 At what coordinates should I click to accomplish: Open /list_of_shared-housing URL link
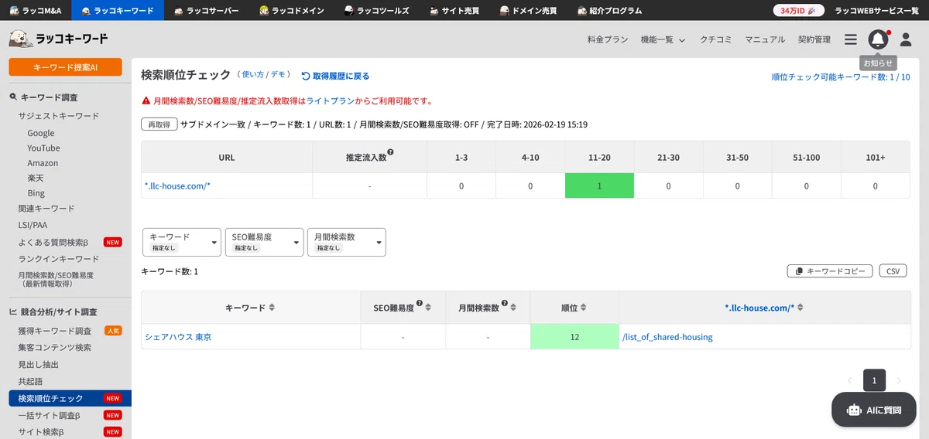(x=667, y=337)
